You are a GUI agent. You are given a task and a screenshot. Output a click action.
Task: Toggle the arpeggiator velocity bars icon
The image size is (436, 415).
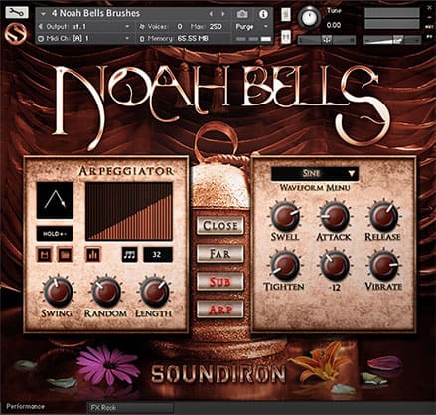pyautogui.click(x=93, y=255)
